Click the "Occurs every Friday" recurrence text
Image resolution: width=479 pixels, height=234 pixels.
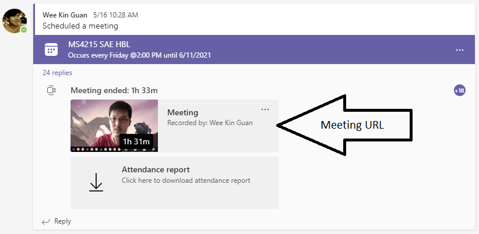pos(139,55)
